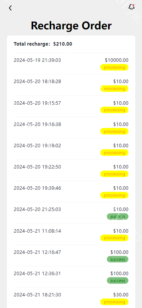Tap processing badge for 2024-05-20 19:18:02
The width and height of the screenshot is (142, 308).
pyautogui.click(x=114, y=153)
